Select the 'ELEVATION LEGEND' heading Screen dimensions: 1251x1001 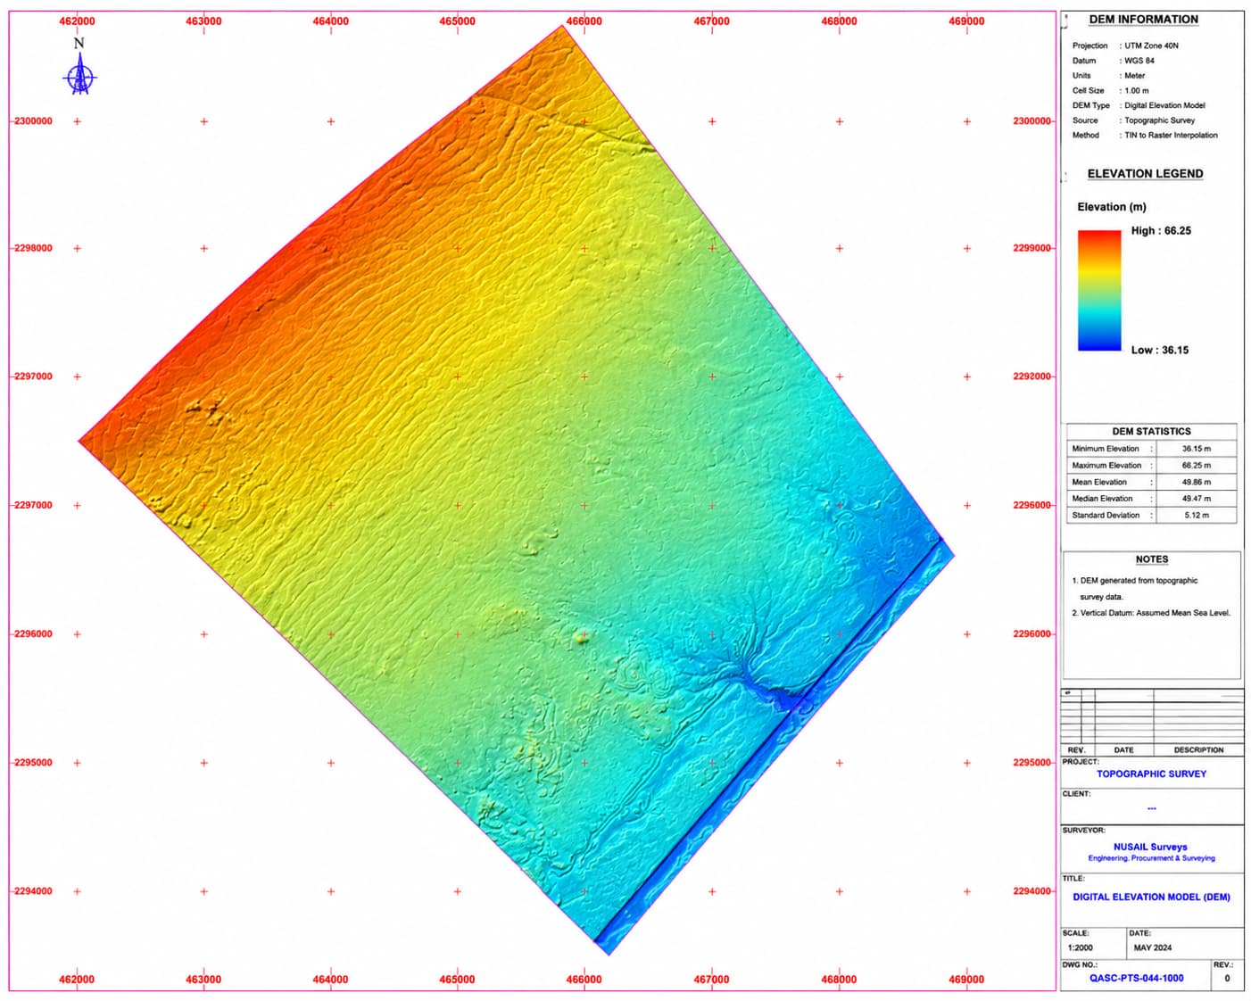click(1145, 174)
